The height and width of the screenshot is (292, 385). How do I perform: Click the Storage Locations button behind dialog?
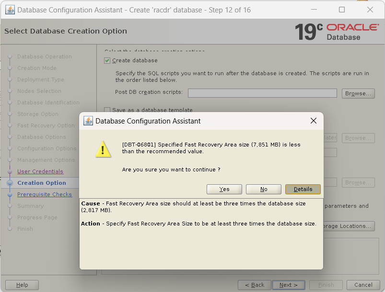349,226
